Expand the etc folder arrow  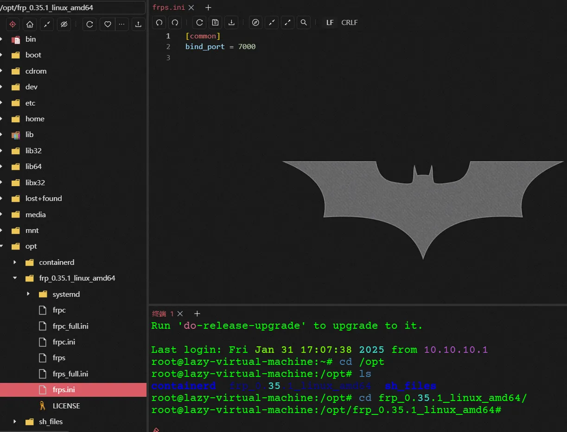[x=2, y=103]
